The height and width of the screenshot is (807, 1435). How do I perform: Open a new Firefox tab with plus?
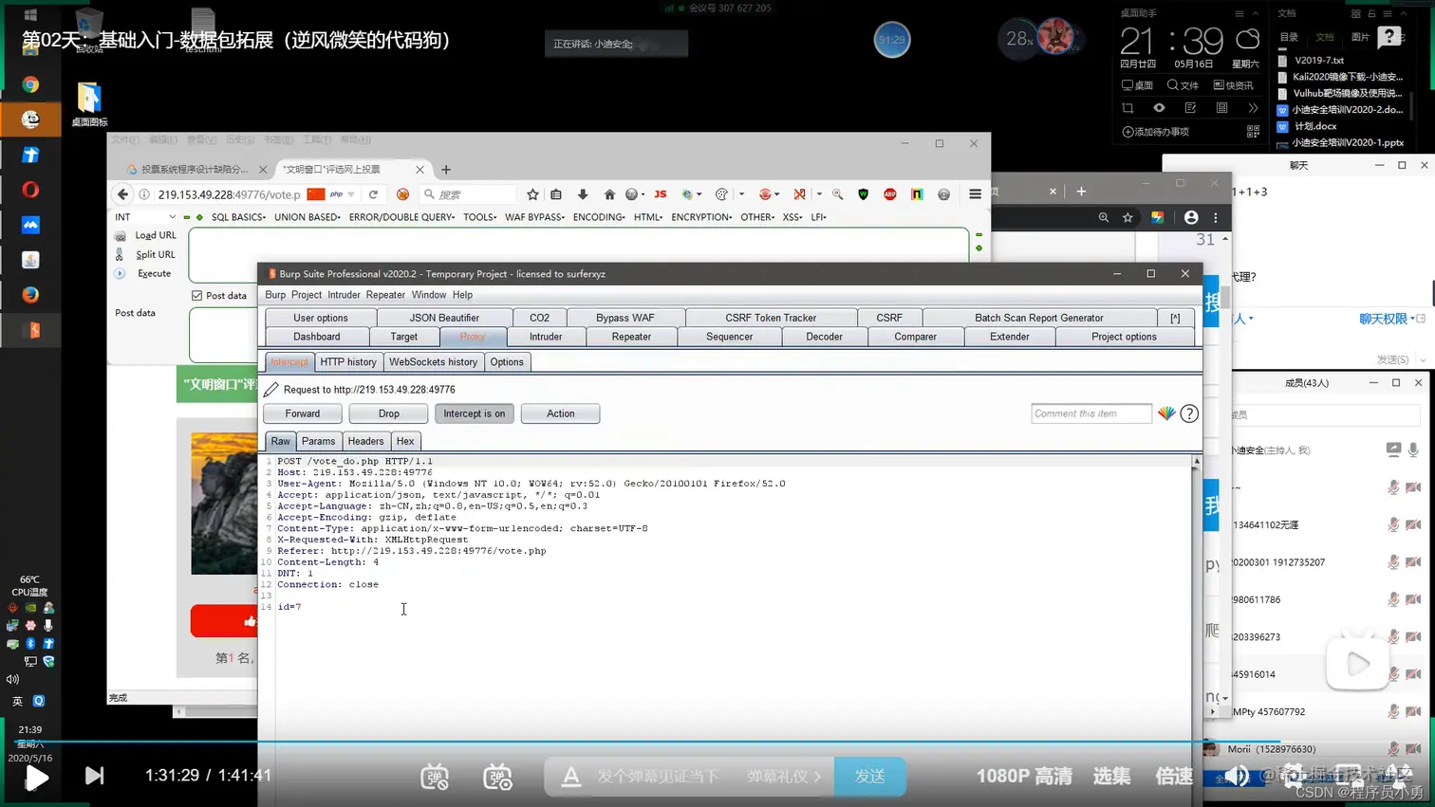[x=446, y=170]
